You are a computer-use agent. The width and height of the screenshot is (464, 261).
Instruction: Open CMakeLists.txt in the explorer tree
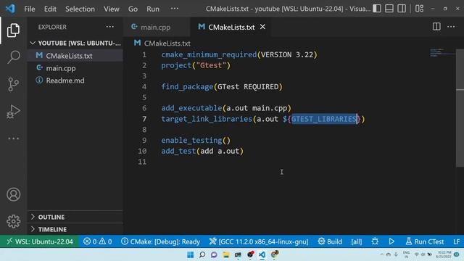coord(75,56)
